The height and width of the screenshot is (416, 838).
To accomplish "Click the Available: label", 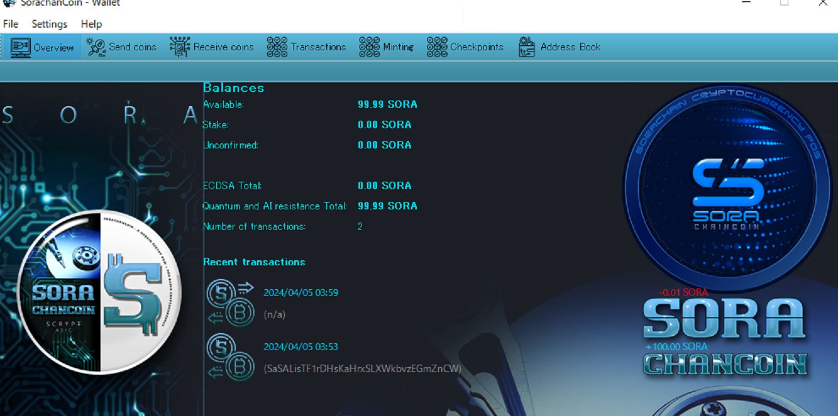I will pyautogui.click(x=223, y=104).
